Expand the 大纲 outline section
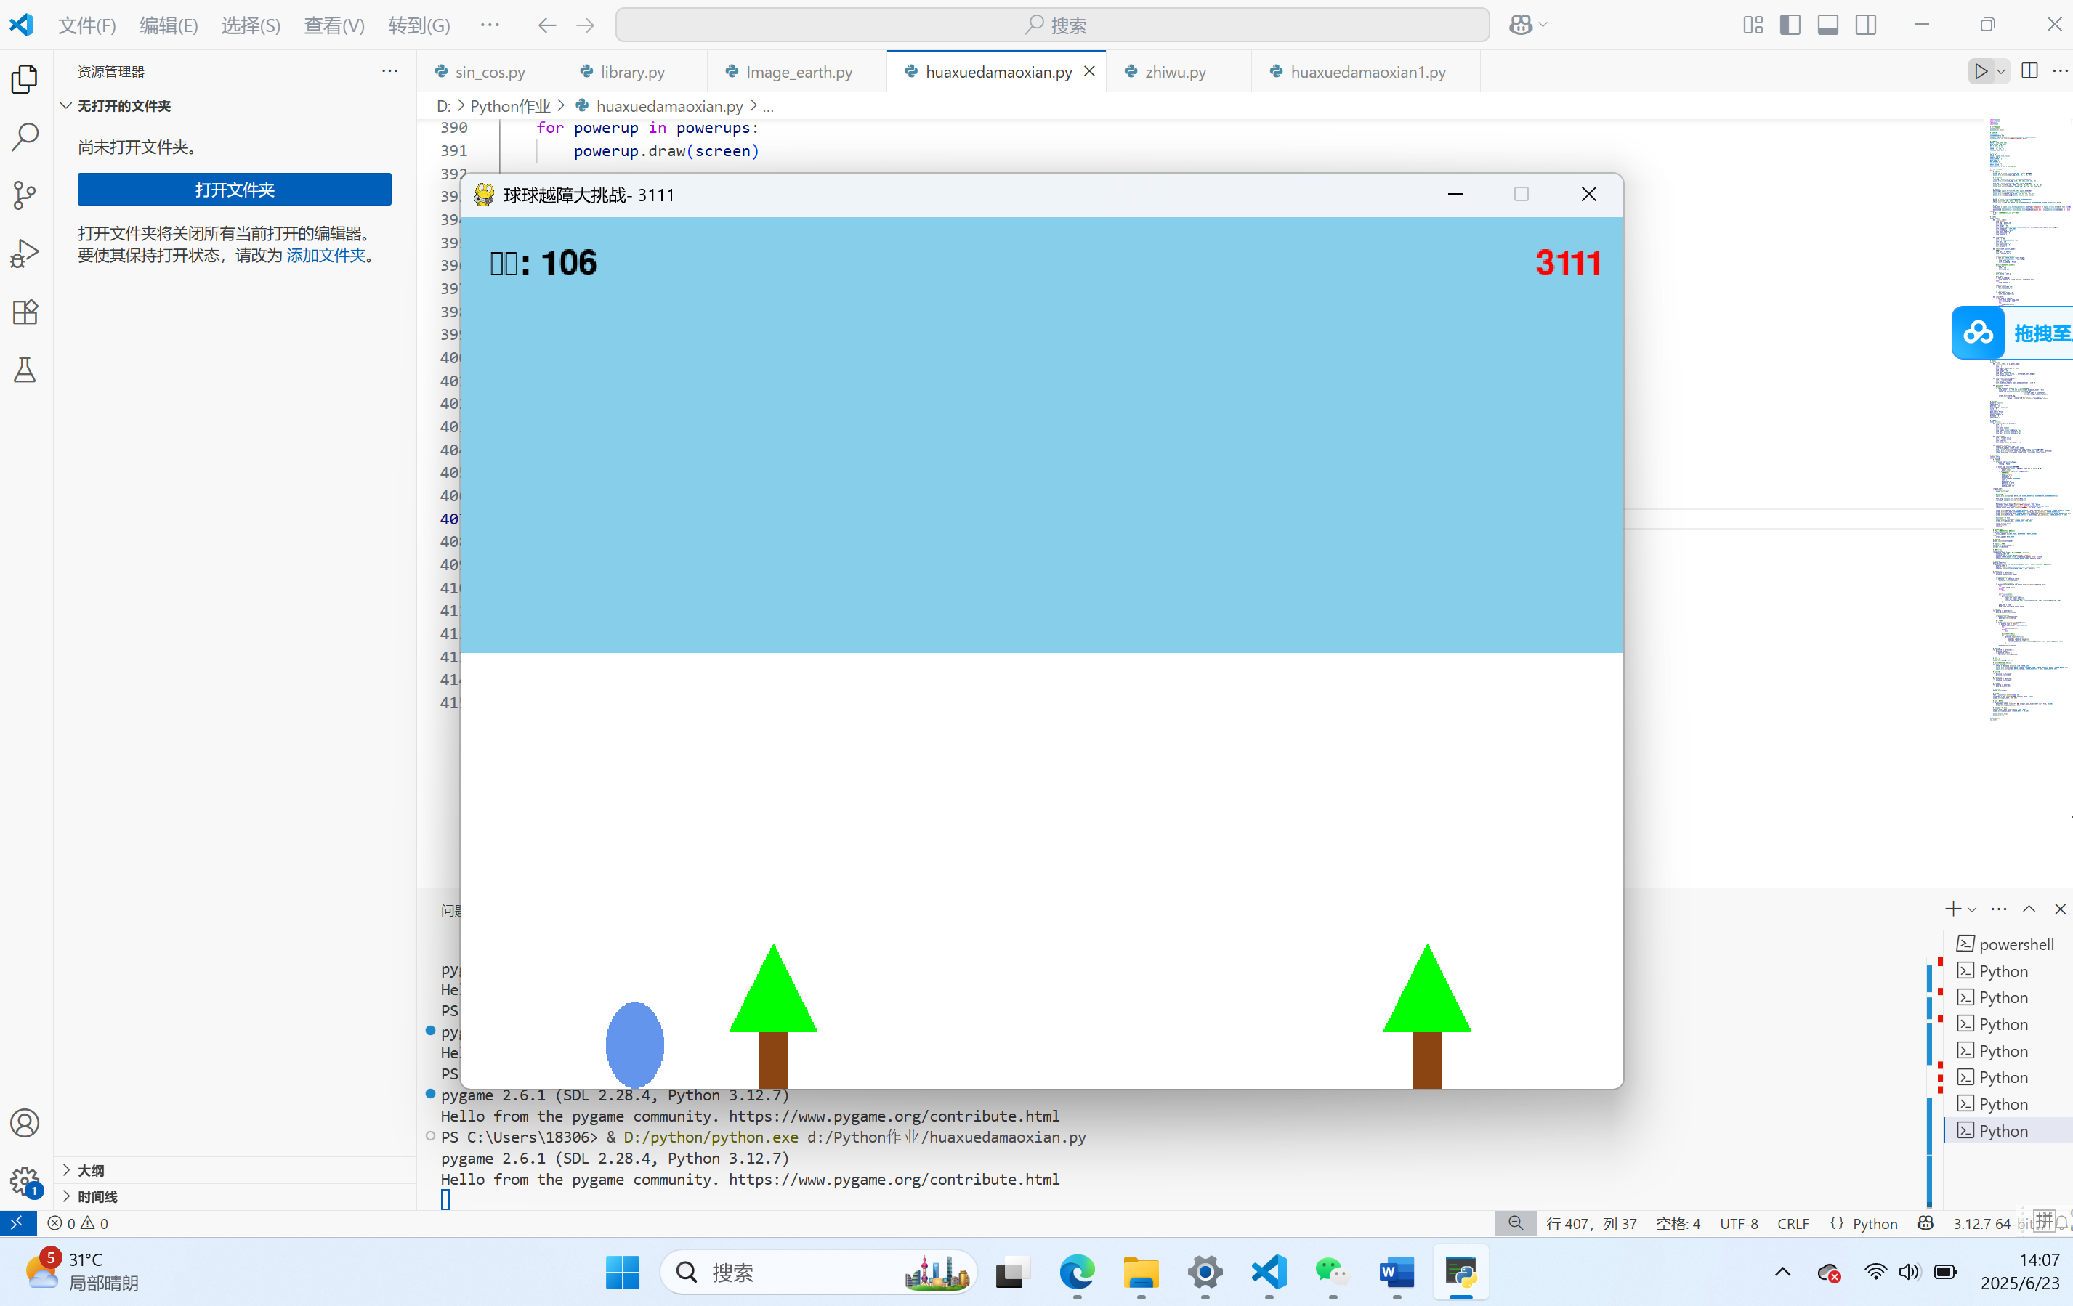The height and width of the screenshot is (1306, 2073). (x=90, y=1170)
